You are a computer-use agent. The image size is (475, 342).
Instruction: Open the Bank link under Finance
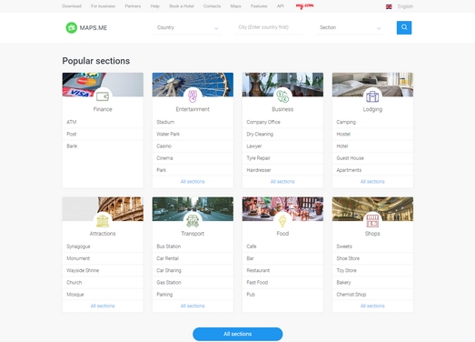72,146
